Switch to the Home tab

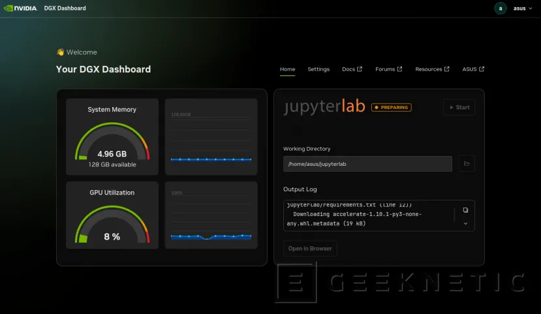click(287, 69)
